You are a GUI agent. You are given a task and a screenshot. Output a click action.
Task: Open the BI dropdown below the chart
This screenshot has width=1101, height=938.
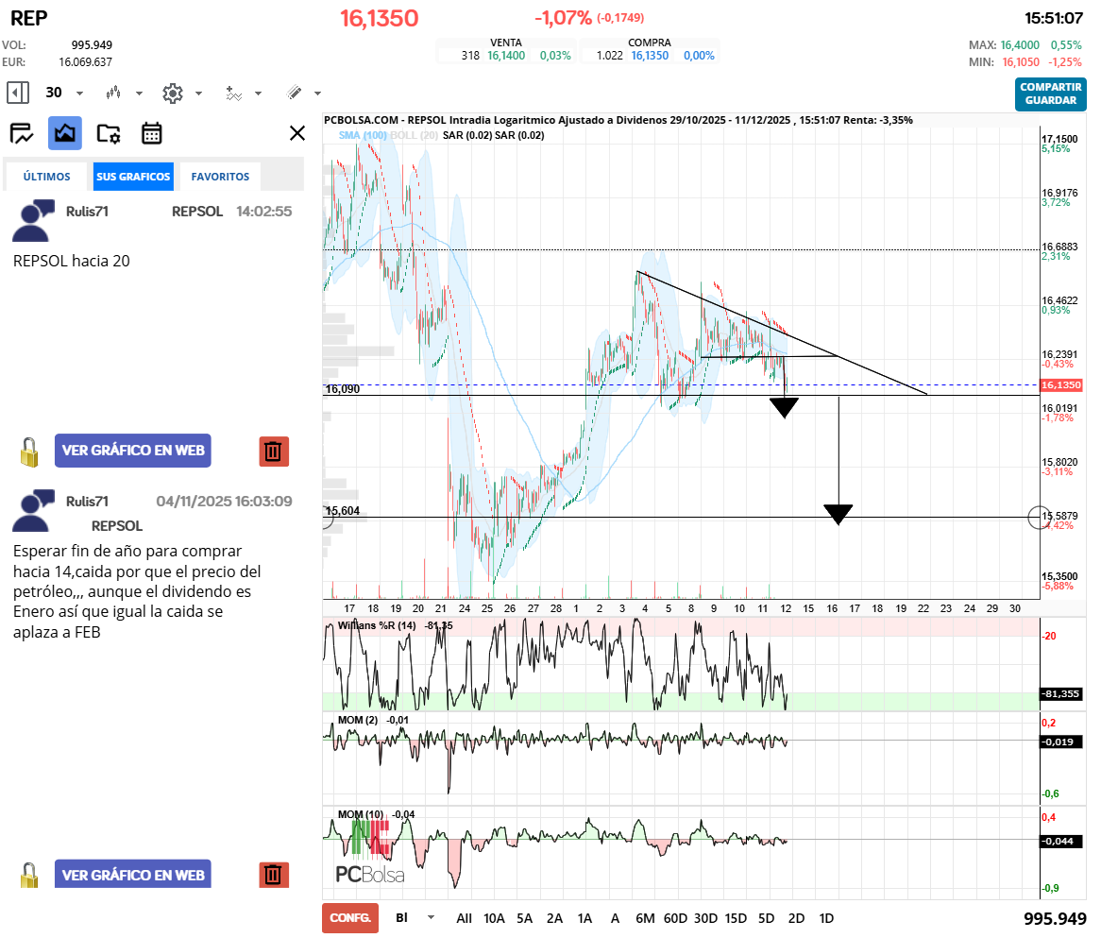coord(432,917)
